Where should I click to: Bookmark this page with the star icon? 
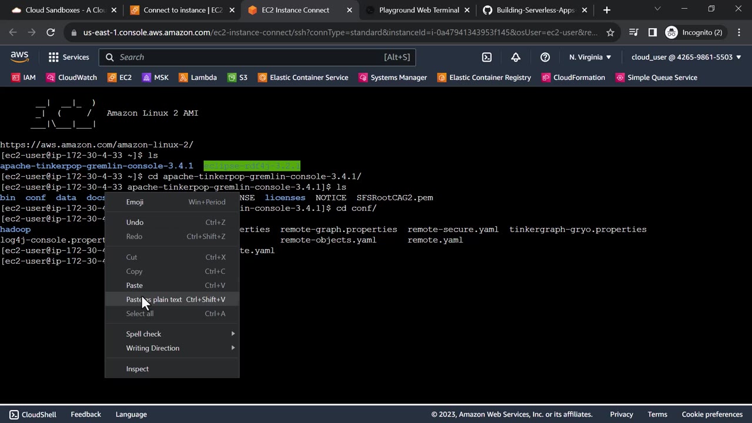pos(610,32)
